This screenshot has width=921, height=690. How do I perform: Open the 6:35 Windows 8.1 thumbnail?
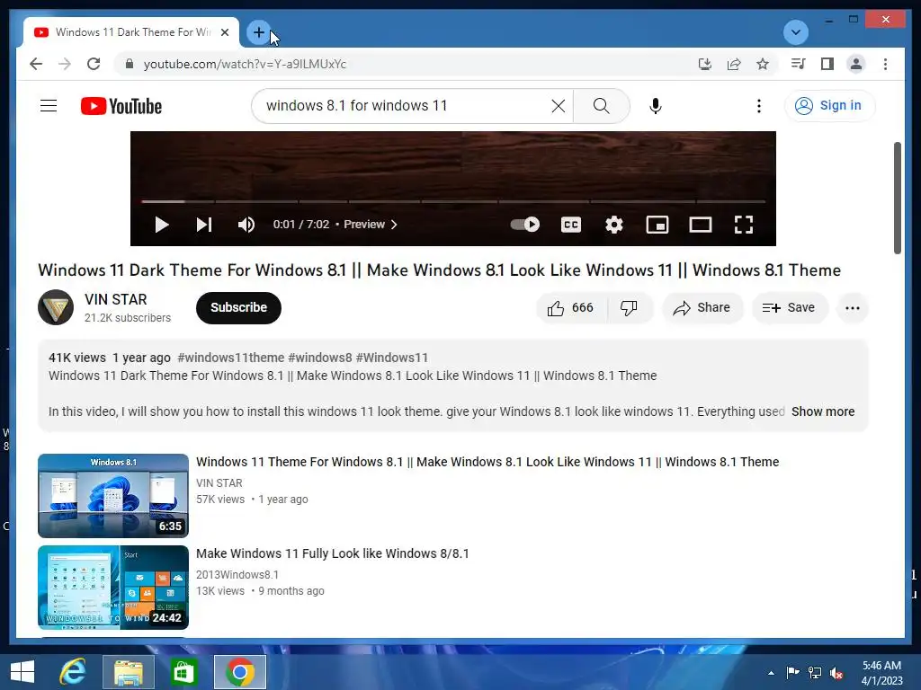[113, 496]
